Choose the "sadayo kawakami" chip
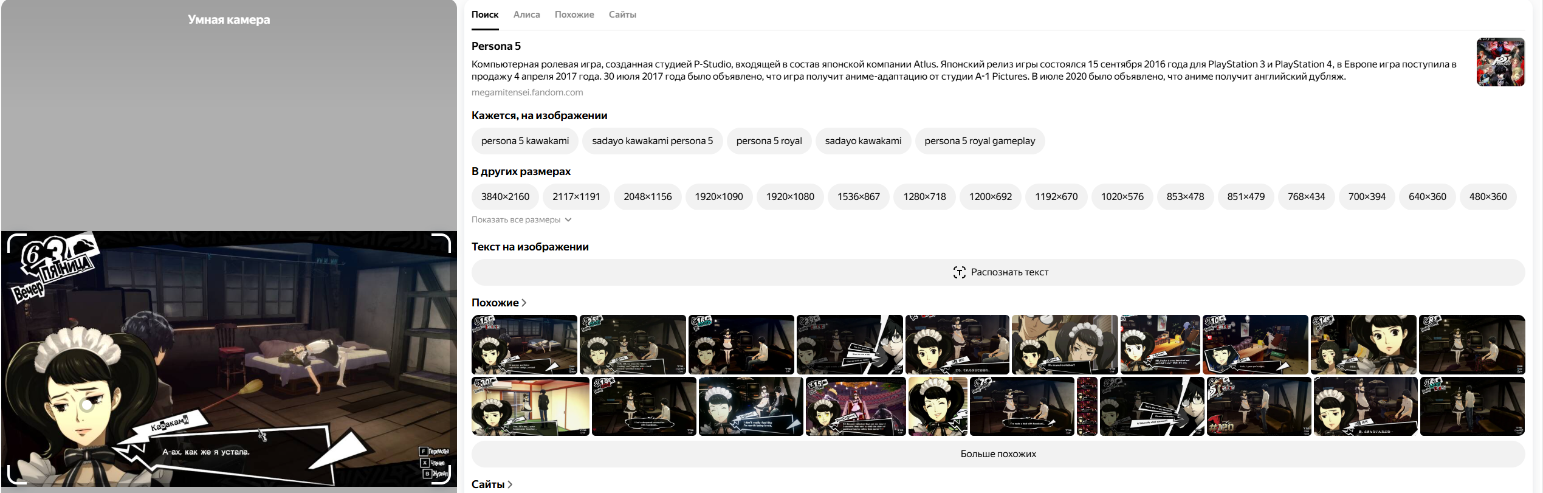Viewport: 1543px width, 493px height. point(863,141)
